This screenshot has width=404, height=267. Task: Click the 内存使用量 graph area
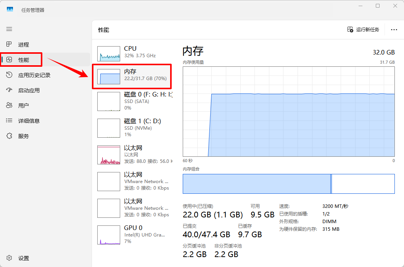pyautogui.click(x=288, y=112)
